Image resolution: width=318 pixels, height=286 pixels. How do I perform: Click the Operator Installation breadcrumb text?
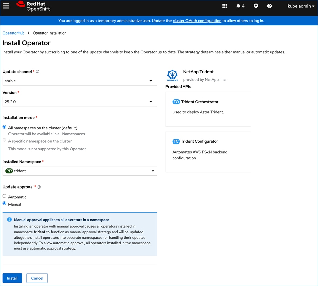pos(50,33)
